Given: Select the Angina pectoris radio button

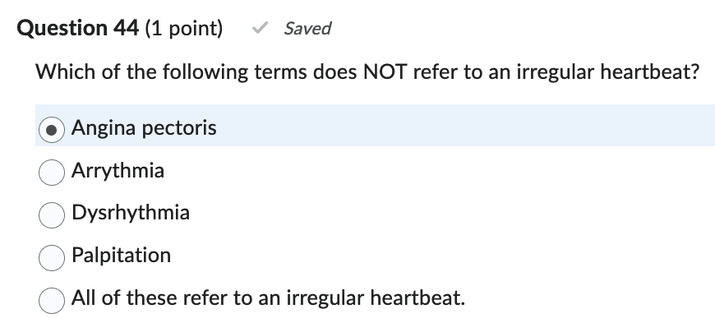Looking at the screenshot, I should 53,129.
